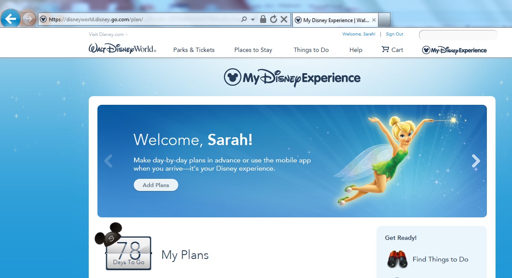The width and height of the screenshot is (512, 278).
Task: Show next banner slide with right chevron
Action: 476,161
